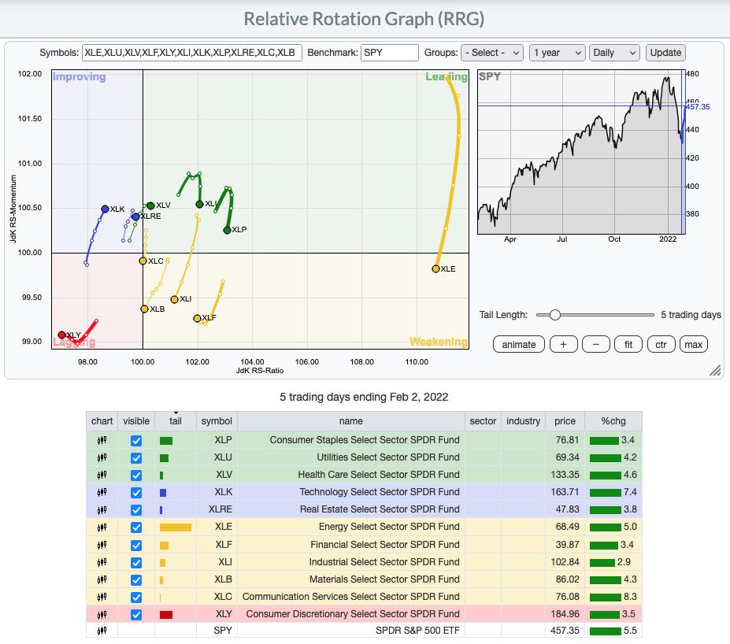Screen dimensions: 730x644
Task: Click Energy Select Sector SPDR Fund name
Action: click(389, 527)
